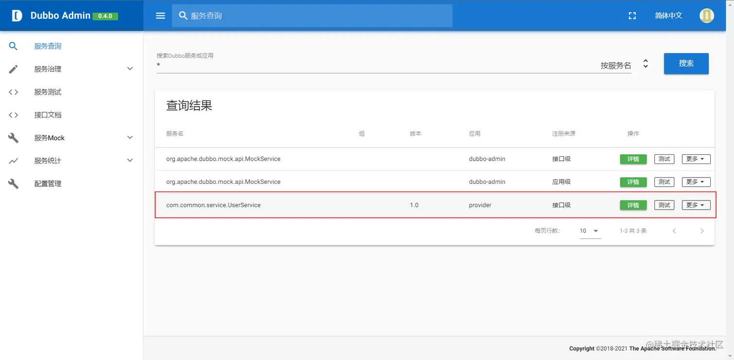Image resolution: width=734 pixels, height=360 pixels.
Task: Click the 1-3 共 3 条 pagination text
Action: click(x=633, y=231)
